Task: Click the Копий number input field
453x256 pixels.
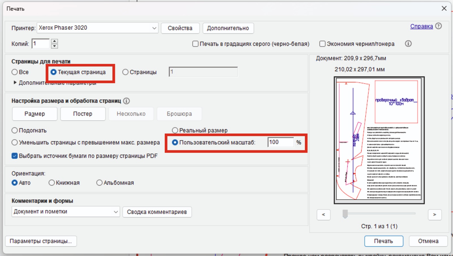Action: (x=40, y=44)
